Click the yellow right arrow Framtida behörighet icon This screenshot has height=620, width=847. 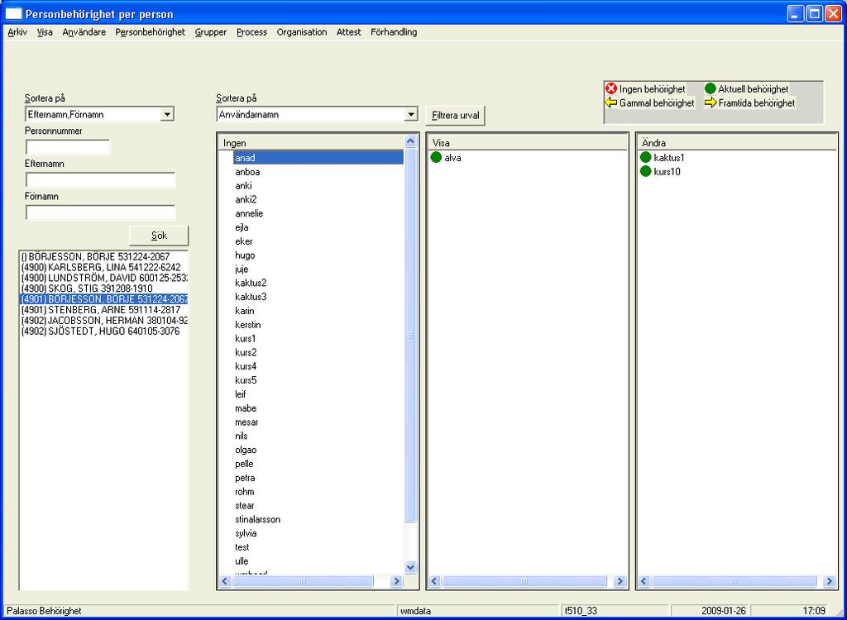coord(711,102)
